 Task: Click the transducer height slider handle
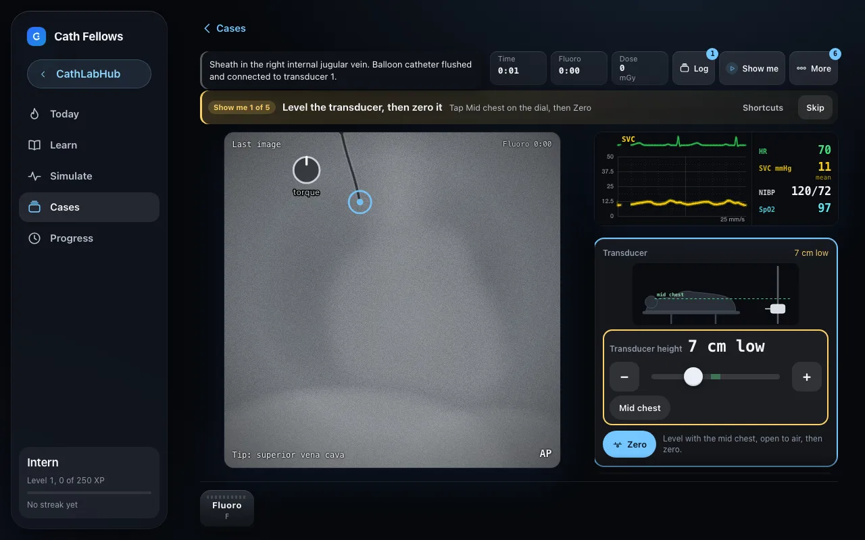(693, 377)
